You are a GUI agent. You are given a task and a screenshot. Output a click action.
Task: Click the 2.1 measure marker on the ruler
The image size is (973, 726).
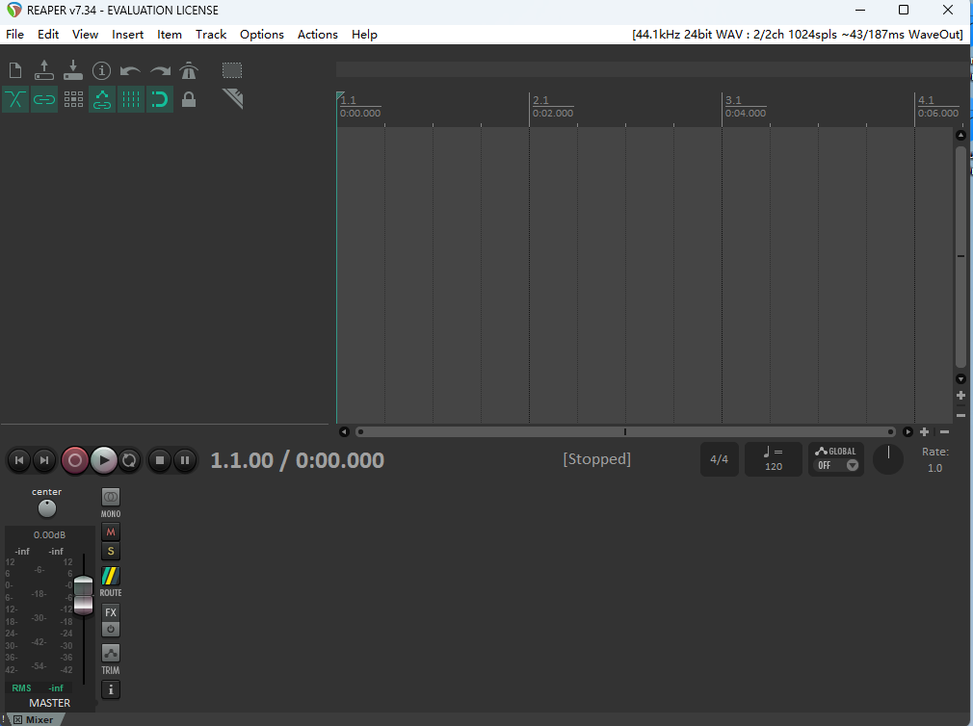(x=540, y=100)
